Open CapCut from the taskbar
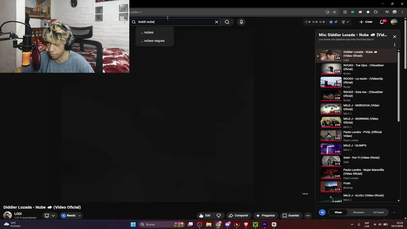 pos(274,225)
